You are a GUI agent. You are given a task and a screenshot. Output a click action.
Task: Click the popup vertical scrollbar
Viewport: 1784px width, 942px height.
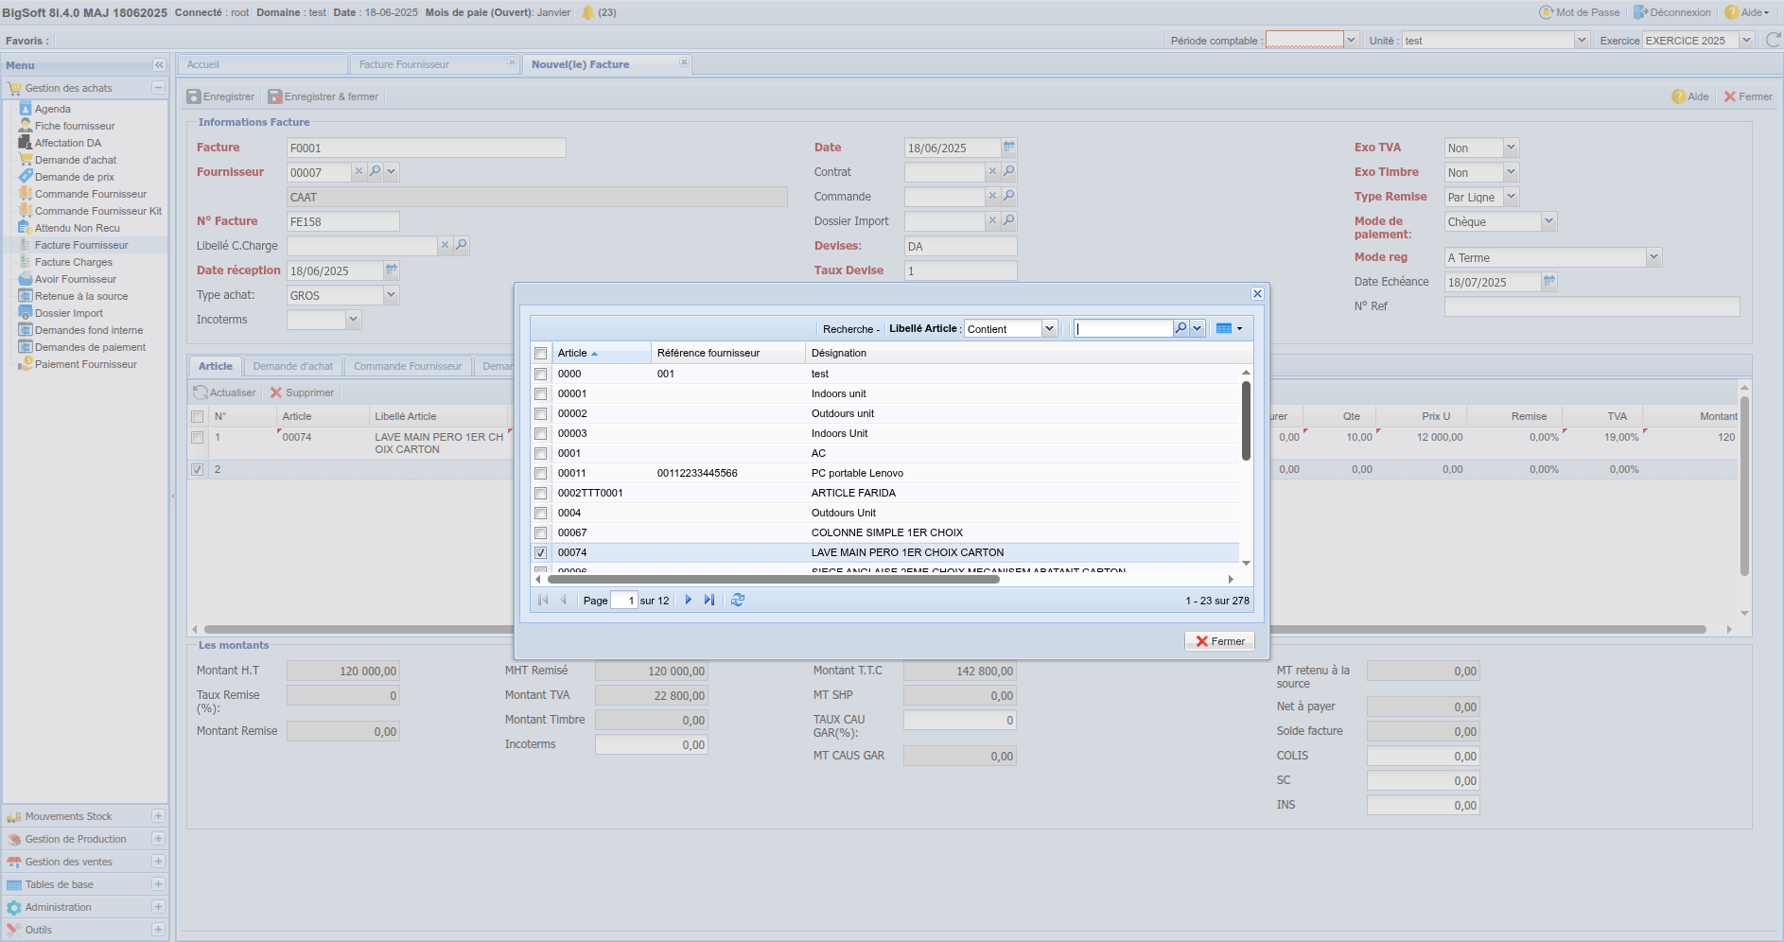[1246, 422]
